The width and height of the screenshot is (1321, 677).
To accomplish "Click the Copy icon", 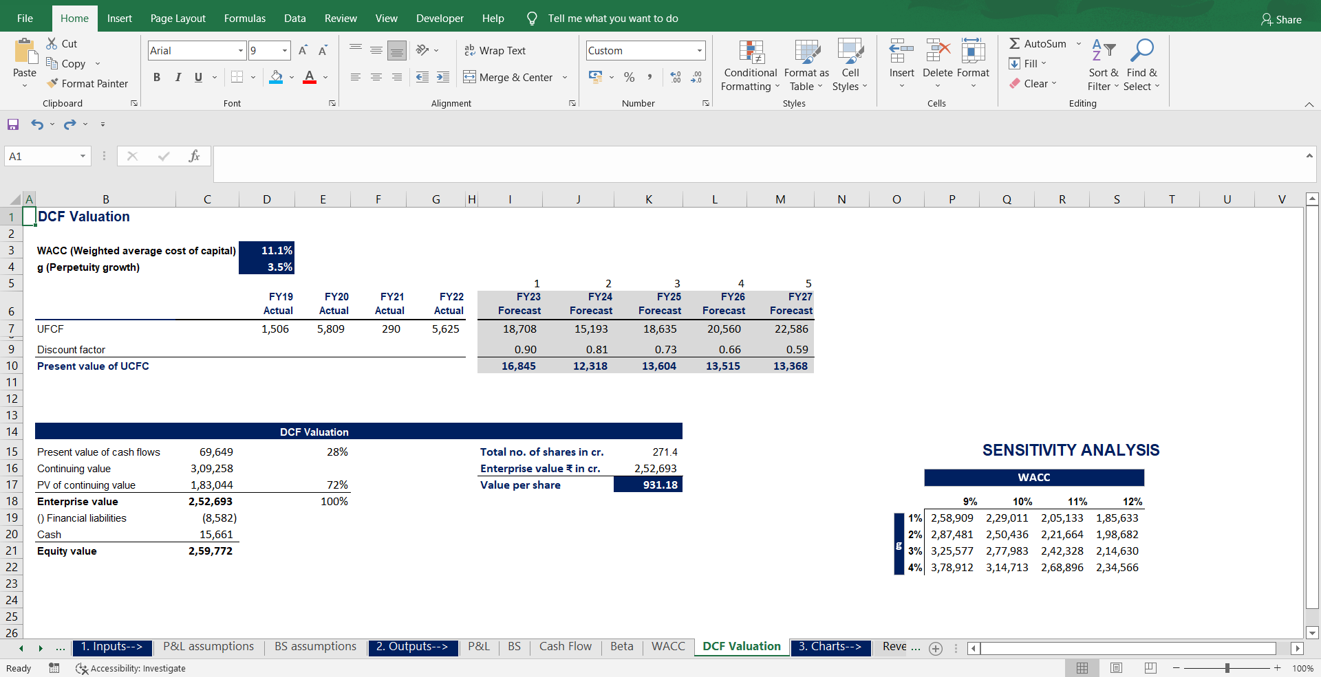I will [52, 63].
